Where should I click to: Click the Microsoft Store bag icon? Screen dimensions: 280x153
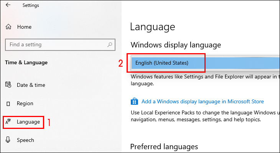[134, 101]
